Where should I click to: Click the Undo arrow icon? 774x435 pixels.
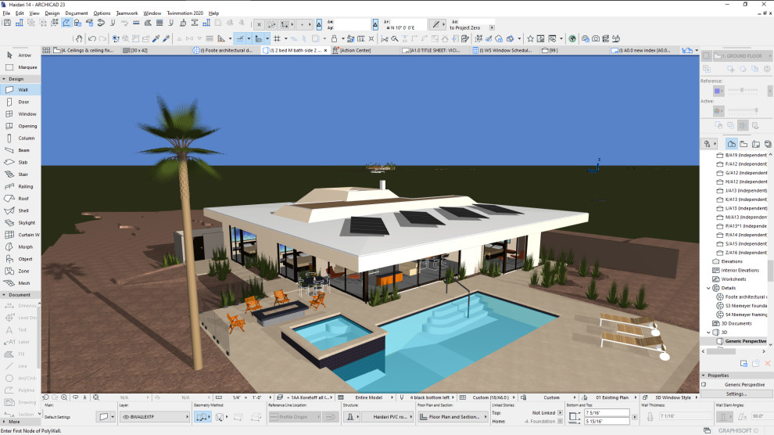[91, 38]
